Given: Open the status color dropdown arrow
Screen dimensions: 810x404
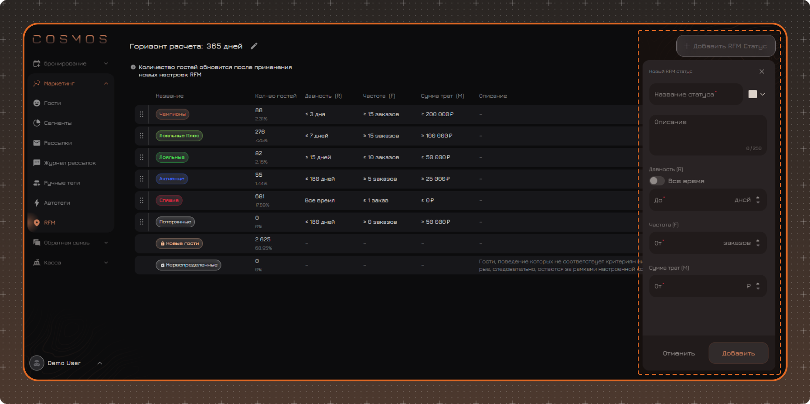Looking at the screenshot, I should (762, 94).
